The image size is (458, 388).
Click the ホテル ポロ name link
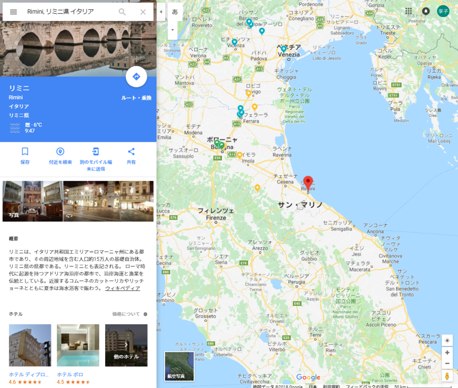70,374
